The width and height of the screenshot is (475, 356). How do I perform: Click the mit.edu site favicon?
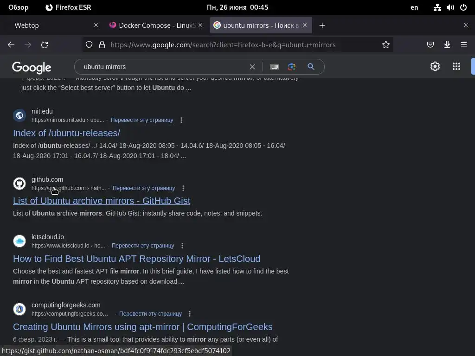click(x=19, y=115)
